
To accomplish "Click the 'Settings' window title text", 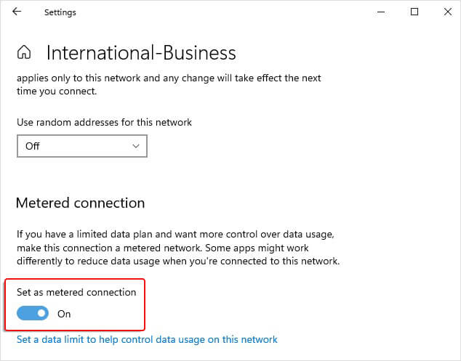I will click(60, 12).
